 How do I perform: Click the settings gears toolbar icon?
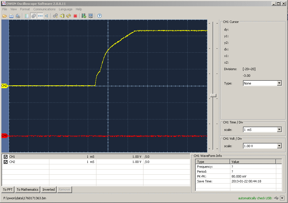55,16
